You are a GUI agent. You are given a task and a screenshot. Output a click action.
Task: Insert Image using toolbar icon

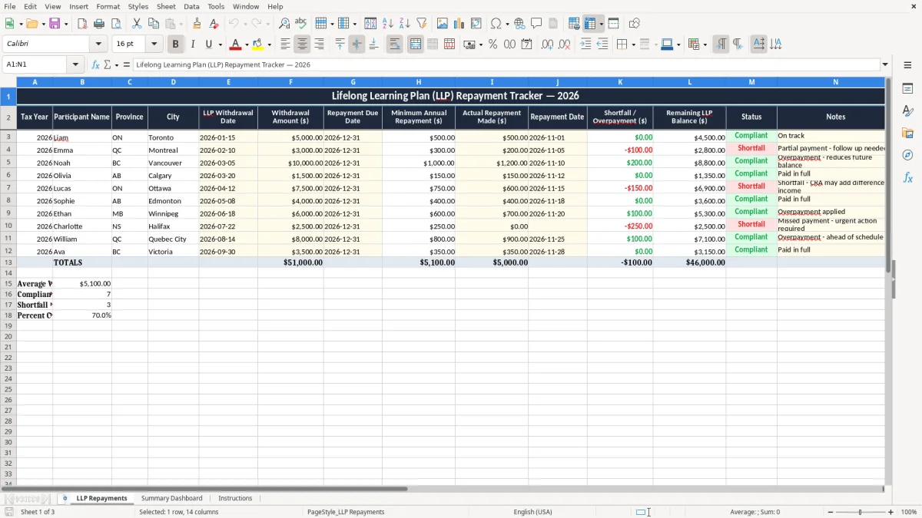[x=443, y=24]
